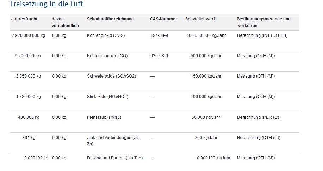Click CAS number 124-38-9
Image resolution: width=323 pixels, height=171 pixels.
click(159, 35)
